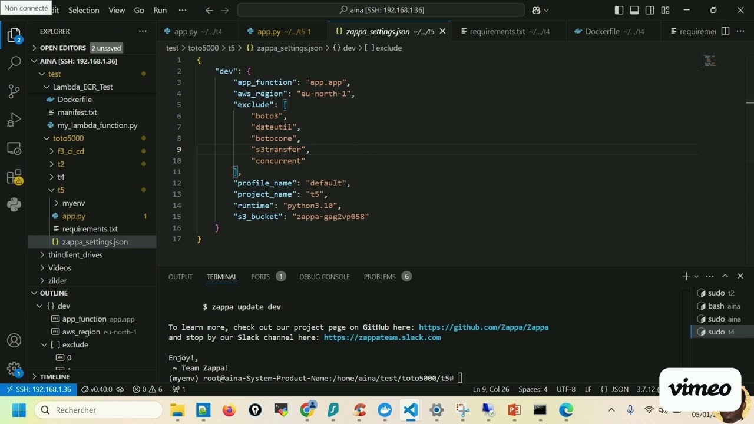Click the command center search box
The image size is (754, 424).
tap(381, 10)
